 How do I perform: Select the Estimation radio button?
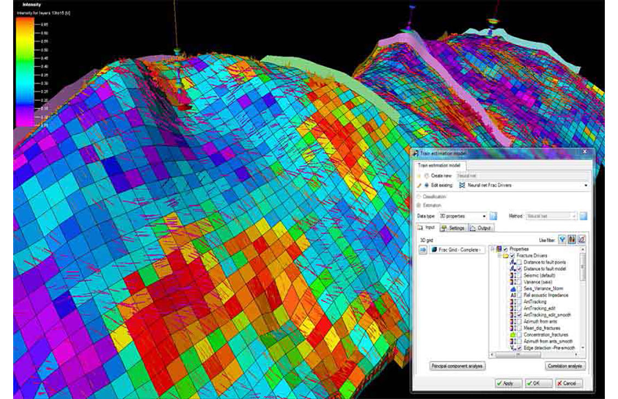coord(418,205)
